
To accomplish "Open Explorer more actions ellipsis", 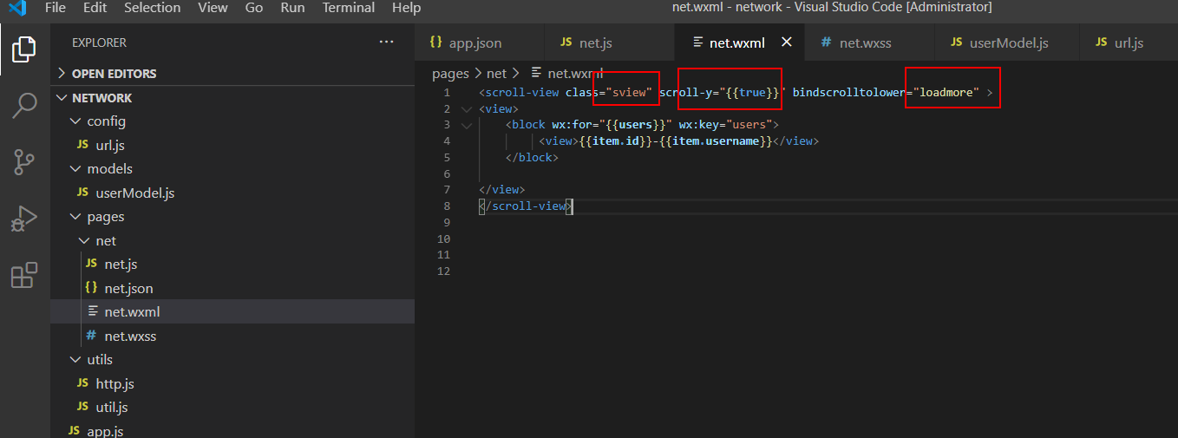I will pyautogui.click(x=386, y=42).
